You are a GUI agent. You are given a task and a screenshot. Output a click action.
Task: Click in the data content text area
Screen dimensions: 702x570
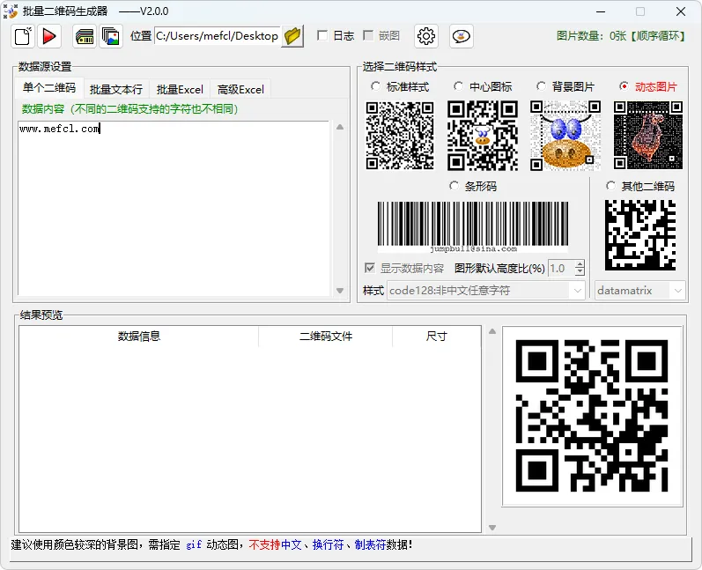point(174,208)
